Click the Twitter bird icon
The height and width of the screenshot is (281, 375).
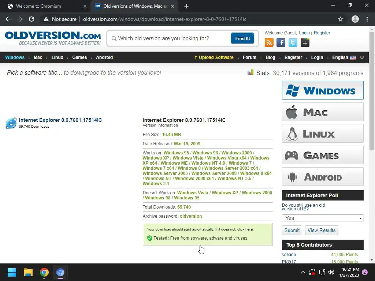tap(293, 42)
